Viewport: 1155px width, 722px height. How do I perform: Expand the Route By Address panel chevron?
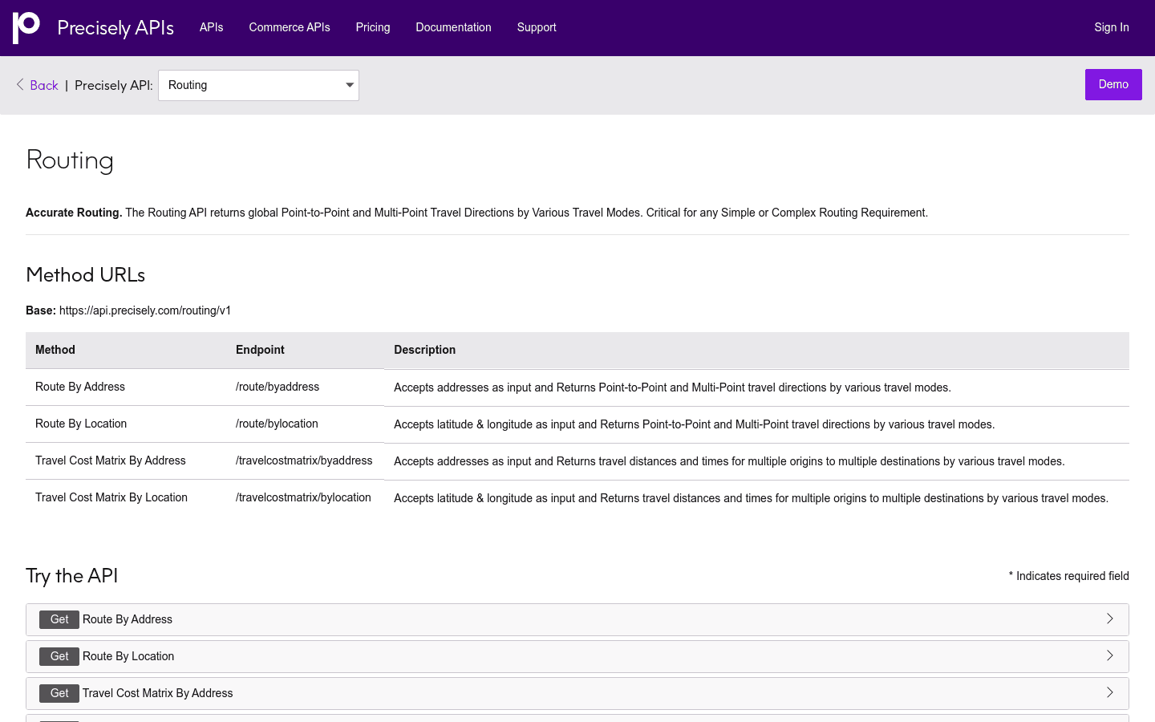point(1110,619)
